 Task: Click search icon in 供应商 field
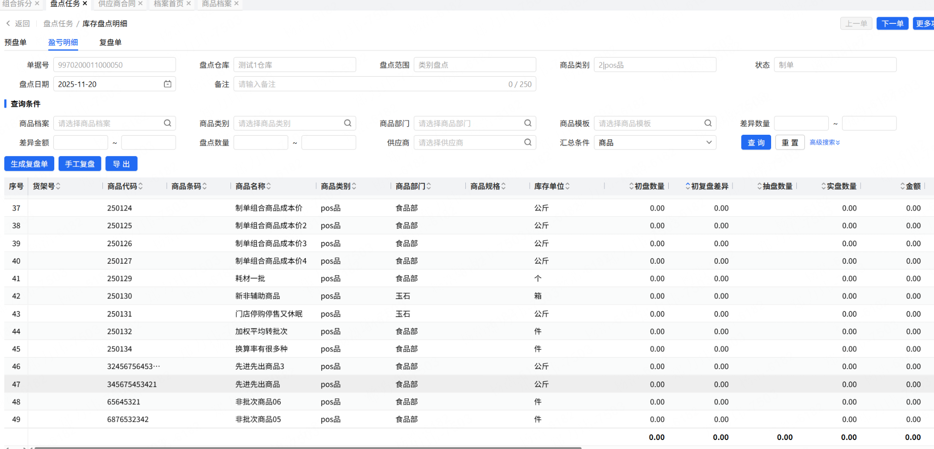pyautogui.click(x=528, y=142)
